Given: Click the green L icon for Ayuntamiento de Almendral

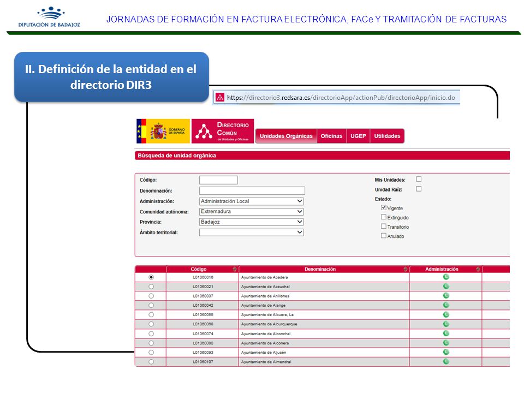Looking at the screenshot, I should click(446, 361).
